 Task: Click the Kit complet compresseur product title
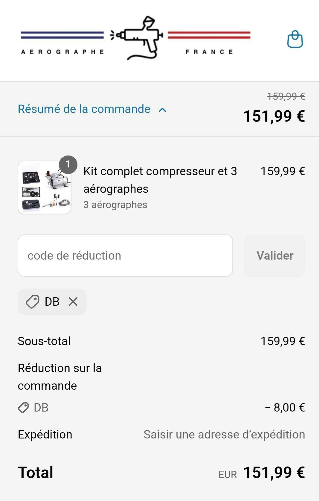click(160, 180)
